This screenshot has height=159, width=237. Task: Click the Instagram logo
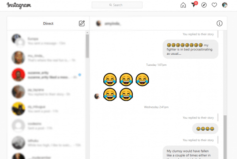point(19,5)
